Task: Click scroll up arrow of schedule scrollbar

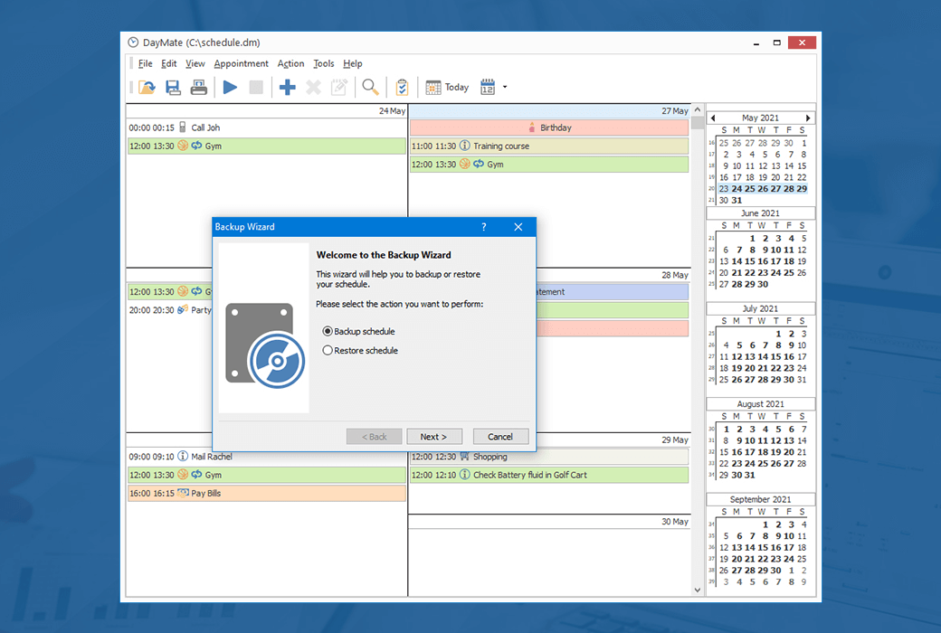Action: (698, 109)
